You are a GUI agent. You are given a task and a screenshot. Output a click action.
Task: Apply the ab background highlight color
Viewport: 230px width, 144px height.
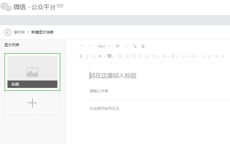(109, 56)
